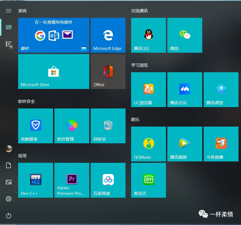Open the 回收站 recycle bin tile
The height and width of the screenshot is (225, 241).
108,126
